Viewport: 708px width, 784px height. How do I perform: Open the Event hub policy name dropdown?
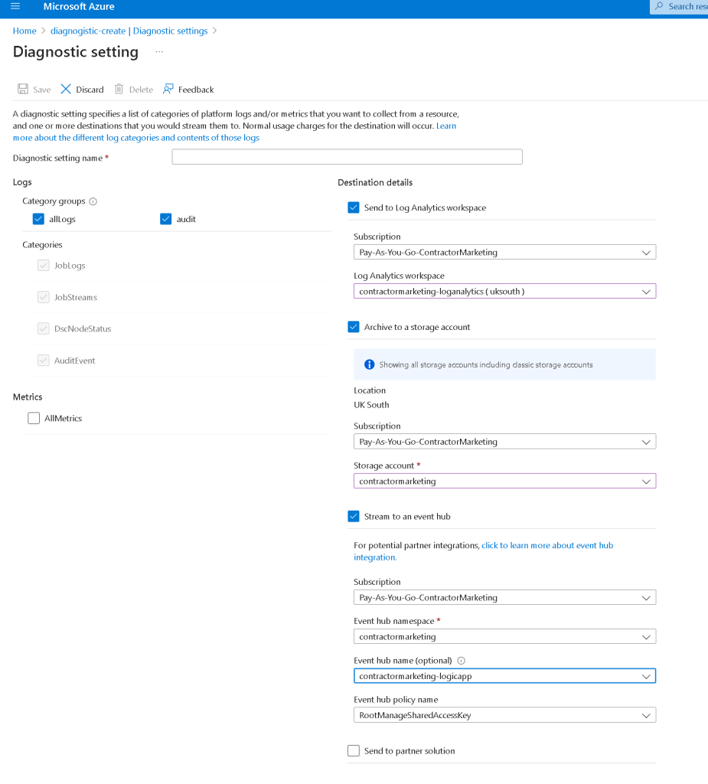[504, 715]
